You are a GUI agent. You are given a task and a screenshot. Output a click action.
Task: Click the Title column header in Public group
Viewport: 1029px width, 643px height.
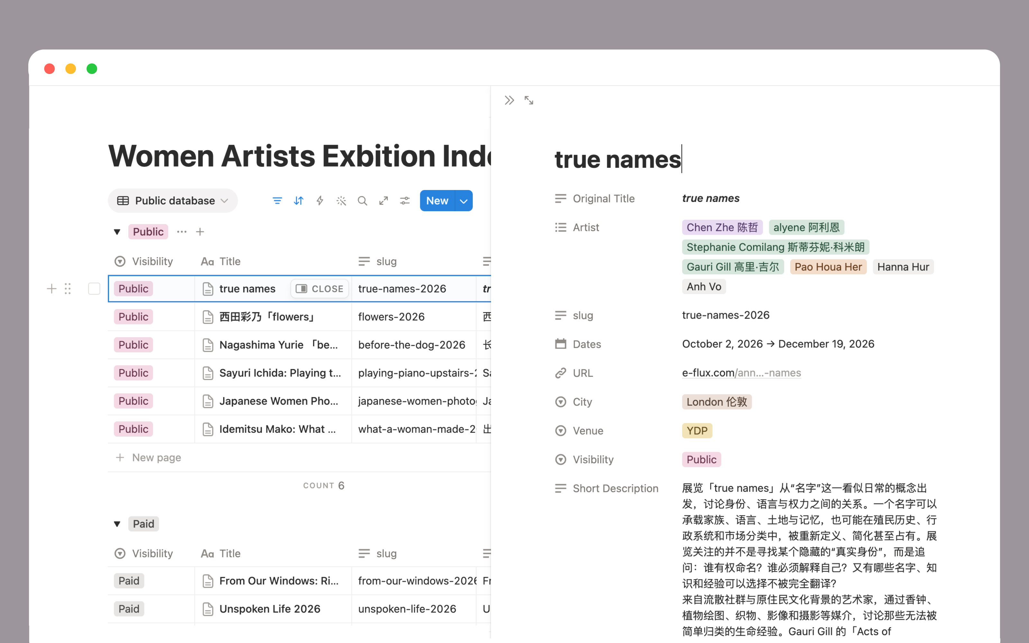[x=273, y=261]
